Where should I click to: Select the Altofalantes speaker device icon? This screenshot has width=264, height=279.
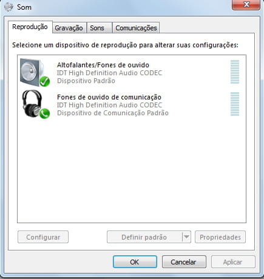pos(34,72)
